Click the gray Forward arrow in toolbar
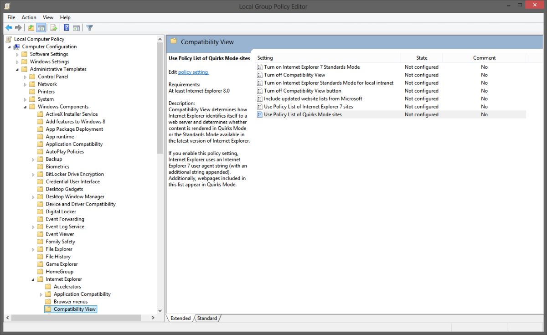 tap(19, 28)
